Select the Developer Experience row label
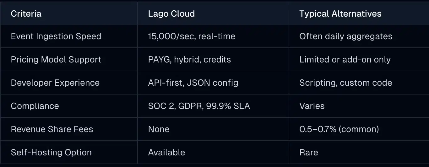Viewport: 429px width, 167px height. point(55,83)
